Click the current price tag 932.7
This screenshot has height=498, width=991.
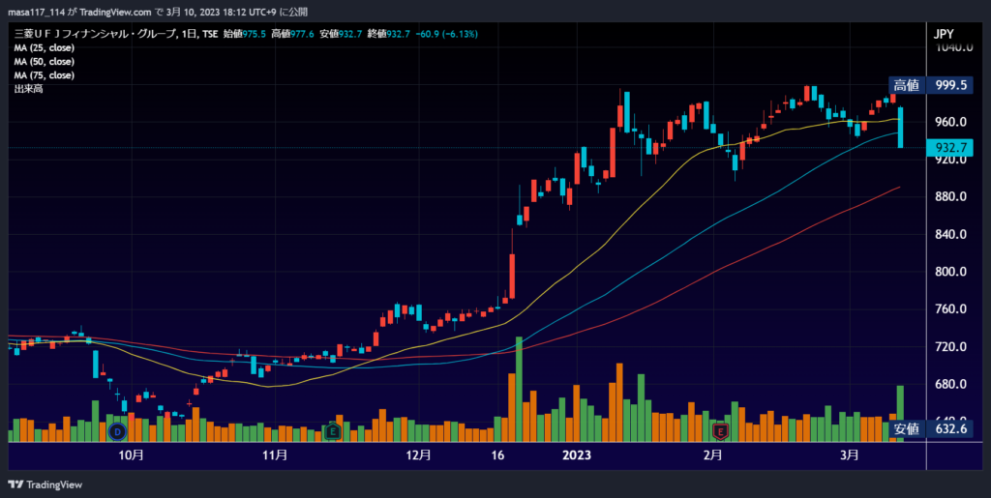click(x=950, y=148)
